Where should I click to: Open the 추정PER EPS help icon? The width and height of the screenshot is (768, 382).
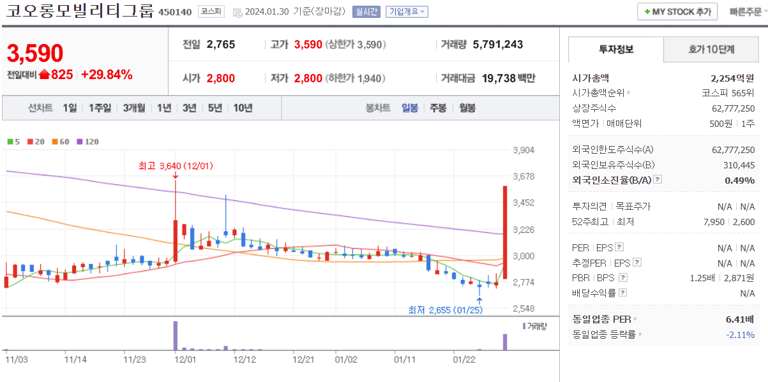pos(636,262)
